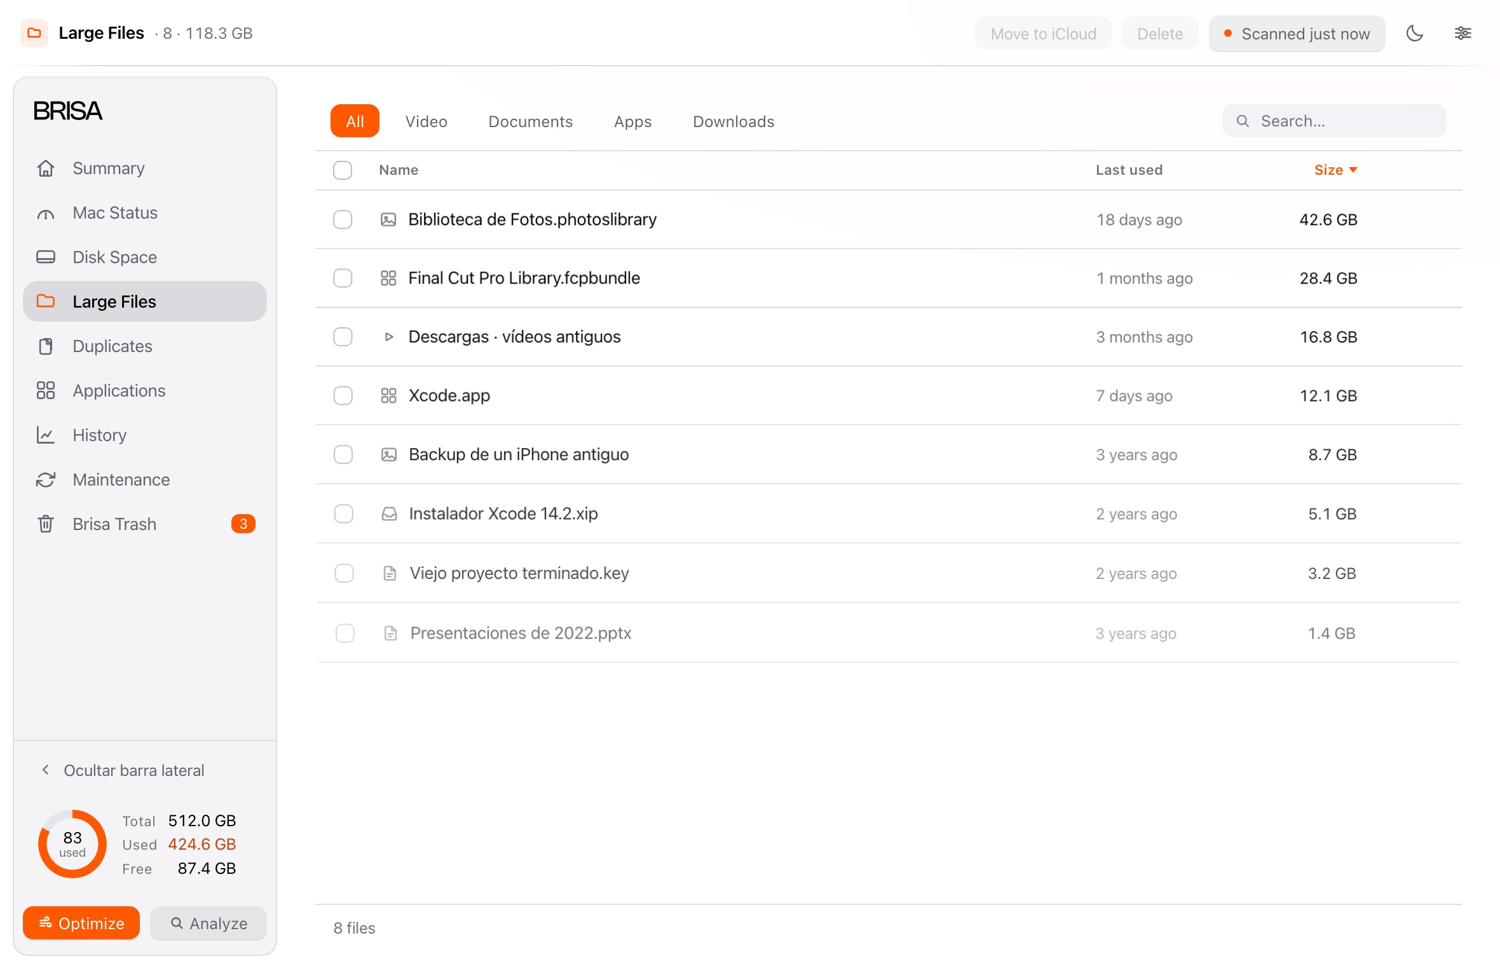
Task: Expand Descargas · vídeos antiguos disclosure triangle
Action: tap(389, 337)
